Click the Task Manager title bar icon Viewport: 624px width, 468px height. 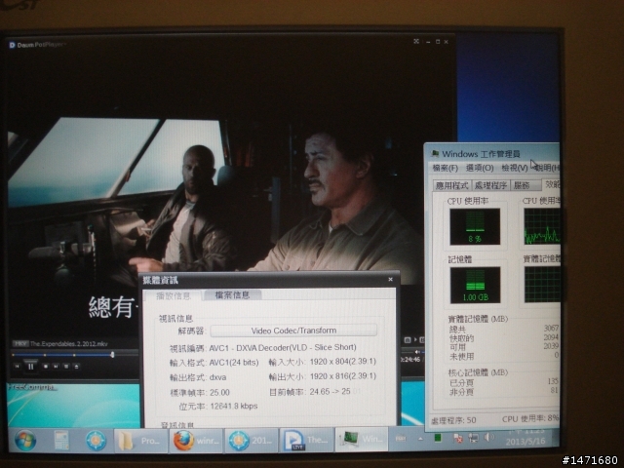pos(435,153)
